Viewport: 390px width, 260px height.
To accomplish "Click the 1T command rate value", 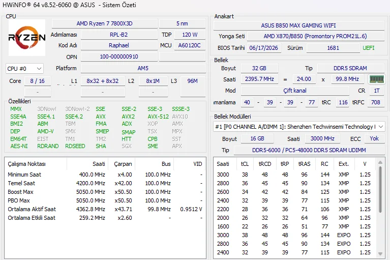I will pyautogui.click(x=377, y=91).
